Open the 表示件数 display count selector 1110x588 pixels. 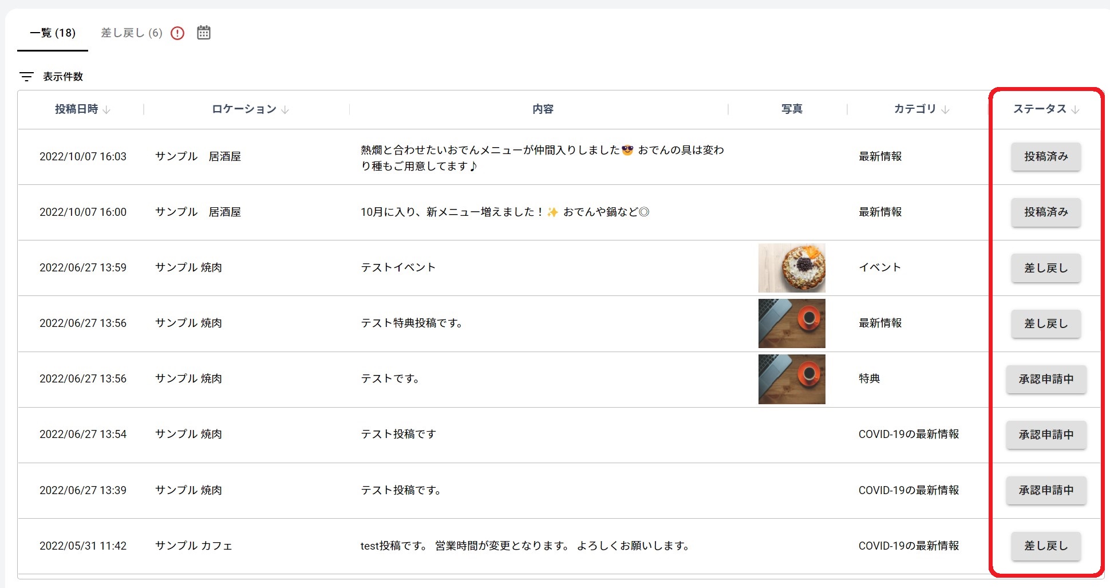(63, 77)
